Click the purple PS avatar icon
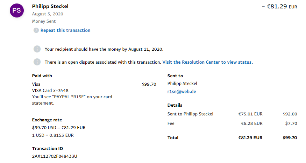Image resolution: width=306 pixels, height=163 pixels. 16,10
